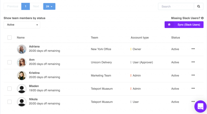Open the 24 per-page dropdown
This screenshot has height=114, width=207.
tap(49, 6)
